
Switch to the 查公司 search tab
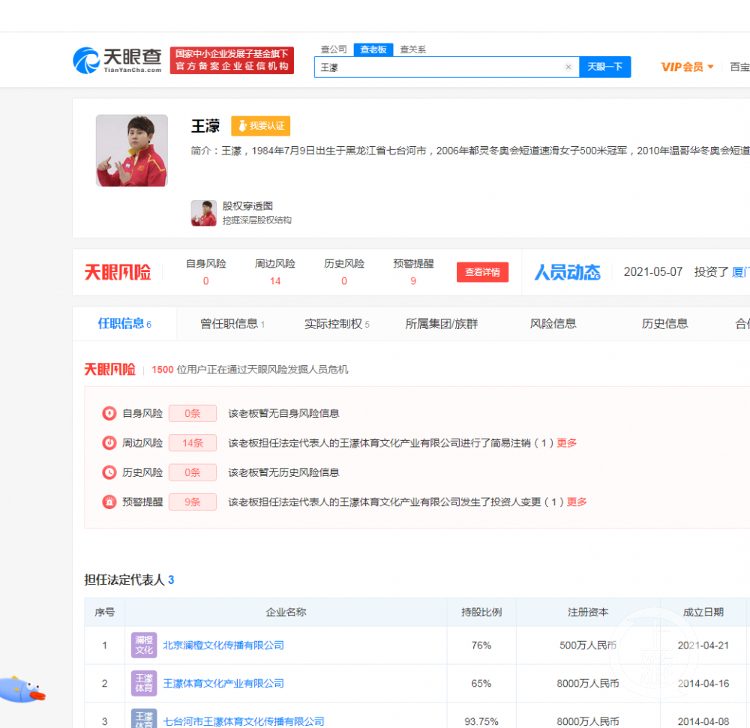pyautogui.click(x=333, y=49)
